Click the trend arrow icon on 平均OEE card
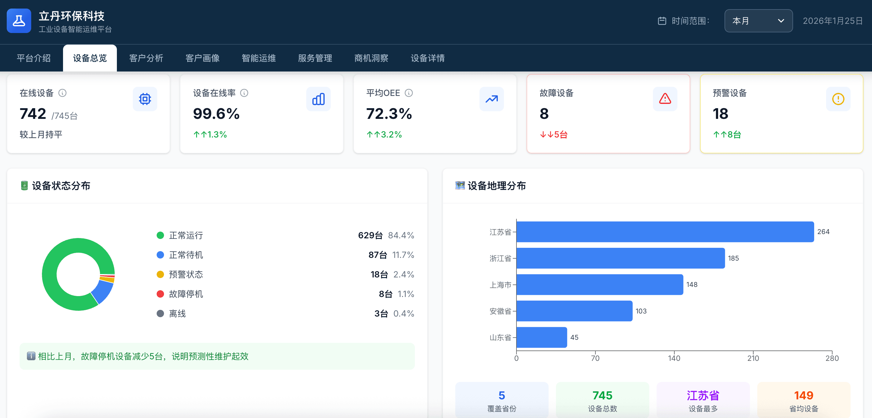This screenshot has width=872, height=418. point(491,99)
